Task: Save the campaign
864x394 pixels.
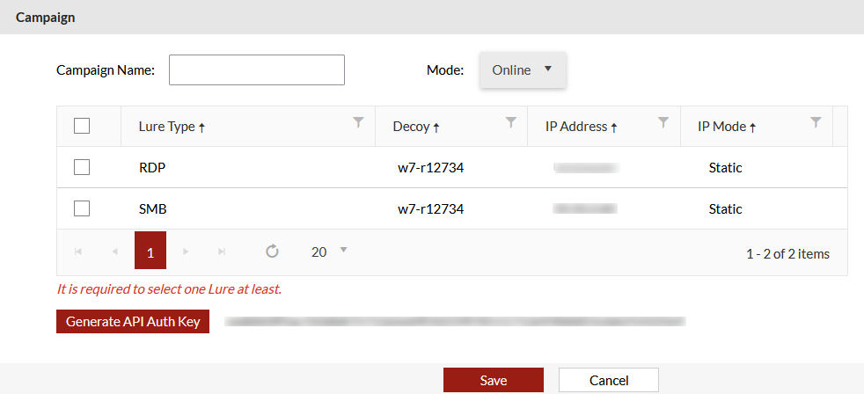Action: pyautogui.click(x=493, y=380)
